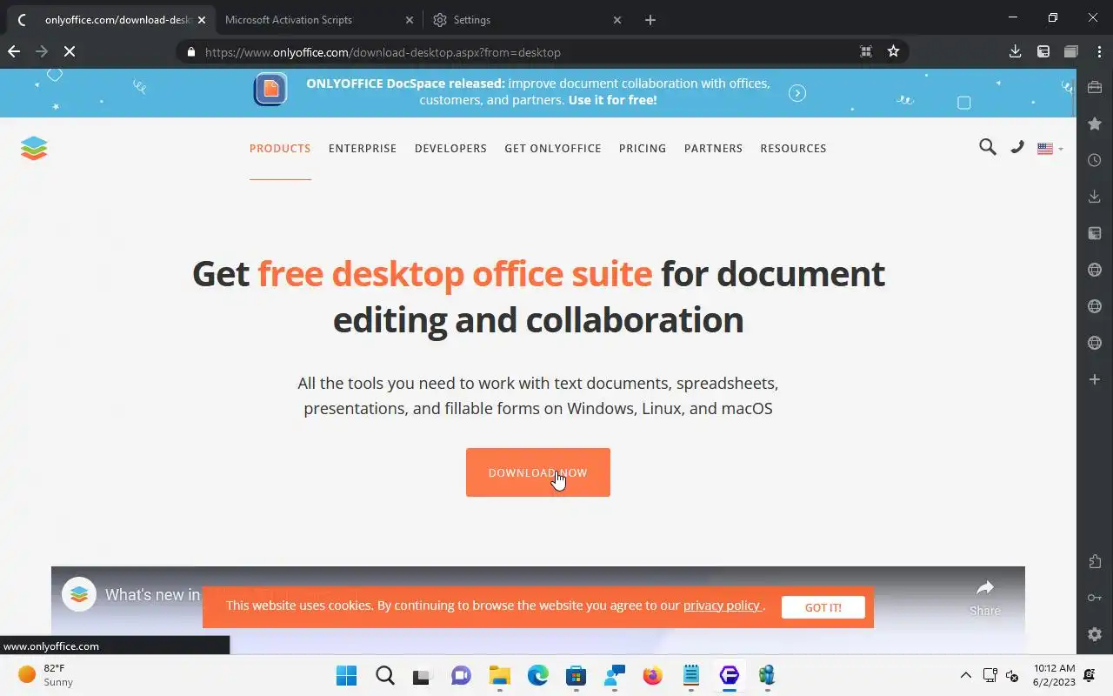Open the DEVELOPERS menu
This screenshot has height=696, width=1113.
(x=450, y=149)
